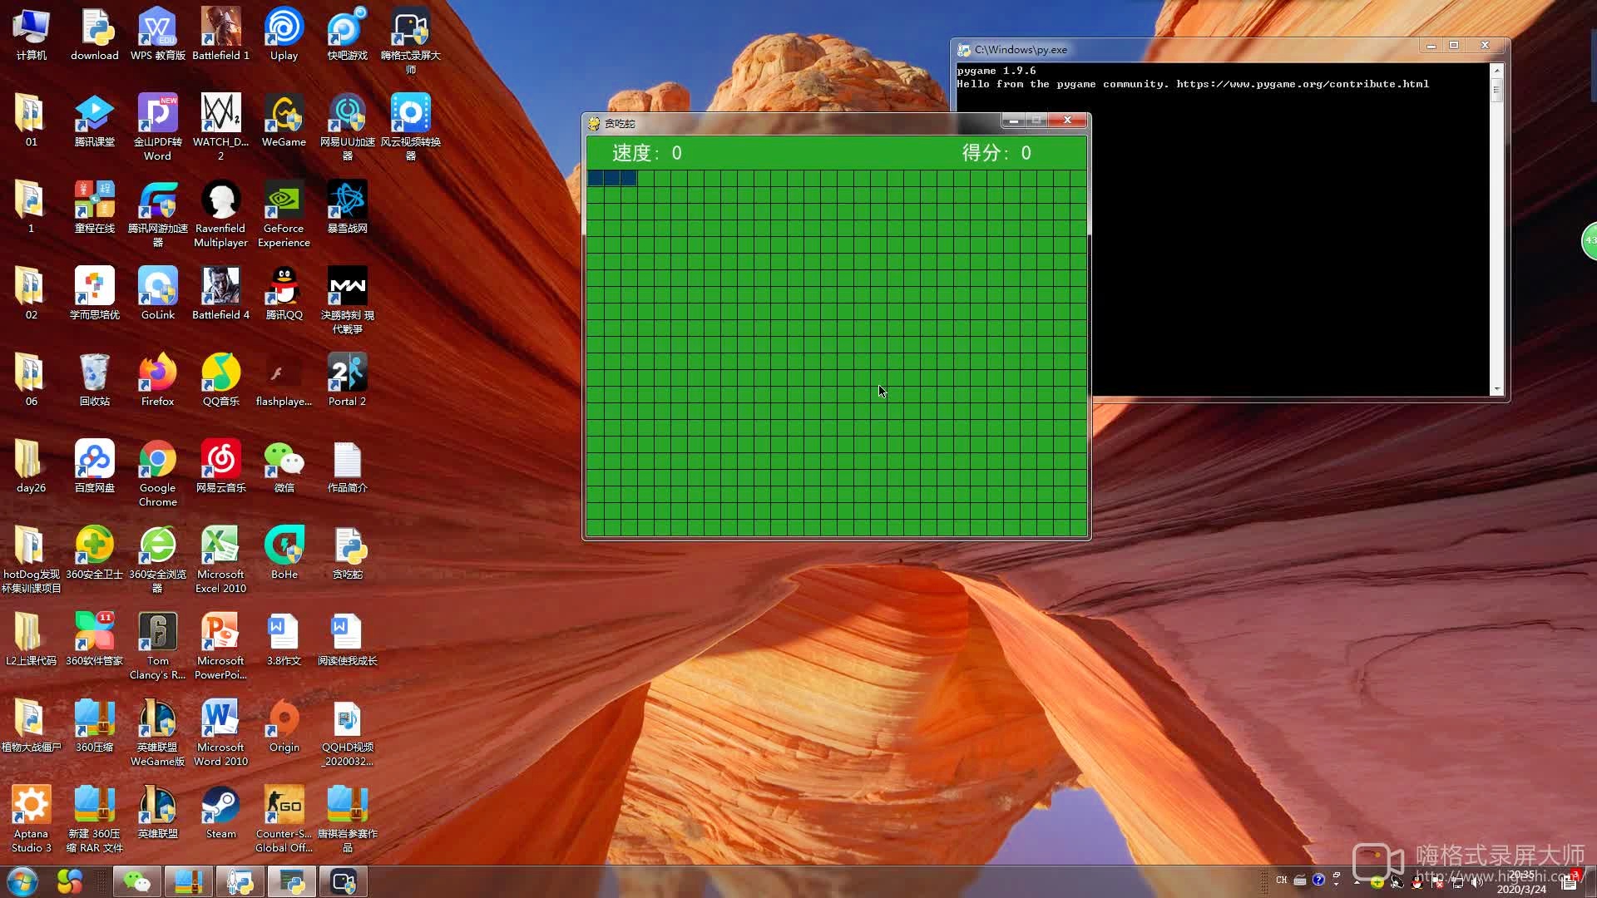Click the CH language indicator

tap(1281, 880)
